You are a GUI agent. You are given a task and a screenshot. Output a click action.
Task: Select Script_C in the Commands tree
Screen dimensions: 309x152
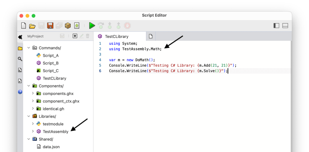51,71
